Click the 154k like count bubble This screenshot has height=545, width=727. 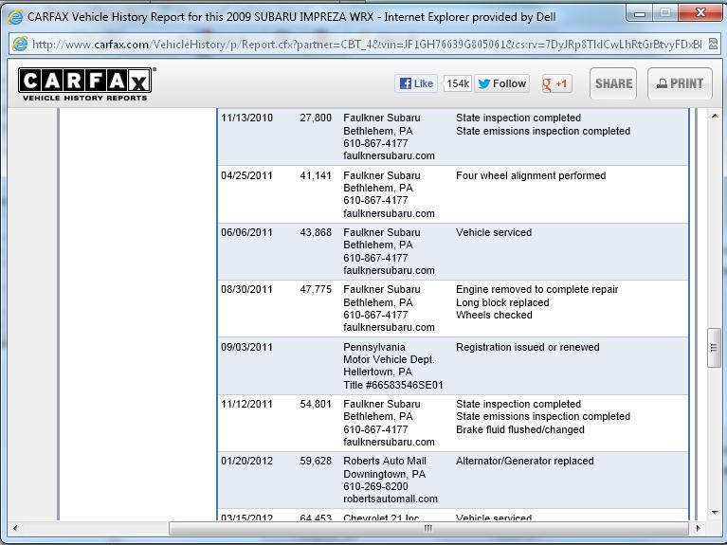pos(458,83)
